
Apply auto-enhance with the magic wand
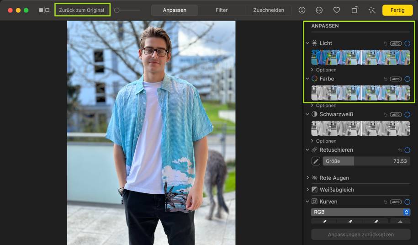372,10
